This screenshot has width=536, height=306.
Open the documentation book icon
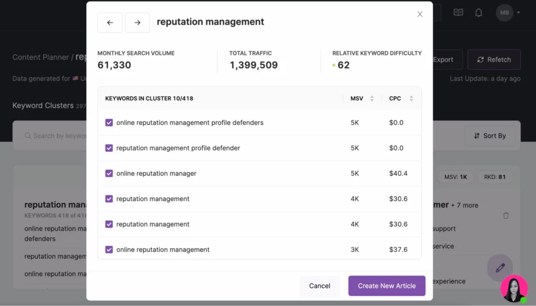tap(458, 13)
